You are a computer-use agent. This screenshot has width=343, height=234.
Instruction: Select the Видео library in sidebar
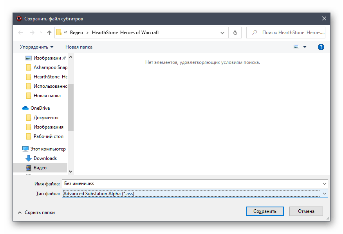tap(40, 168)
